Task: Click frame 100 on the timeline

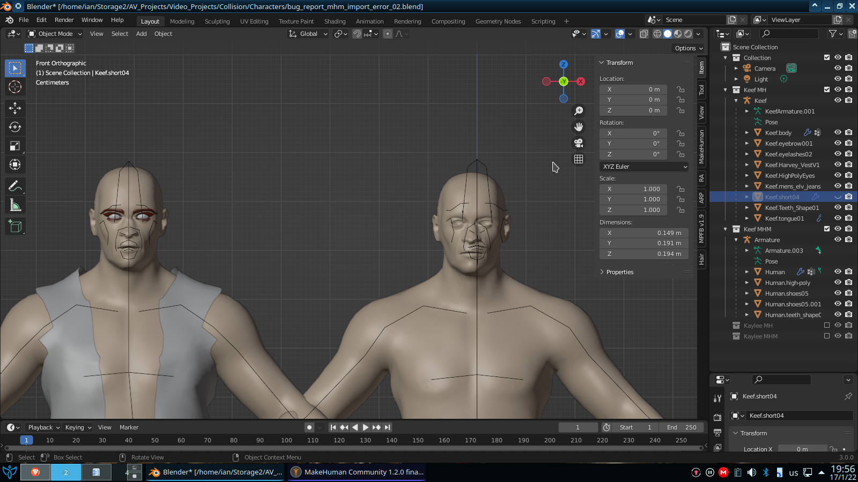Action: click(x=286, y=440)
